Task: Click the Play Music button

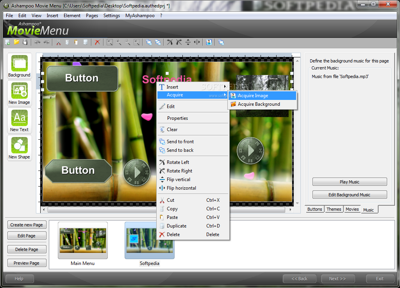Action: coord(350,182)
